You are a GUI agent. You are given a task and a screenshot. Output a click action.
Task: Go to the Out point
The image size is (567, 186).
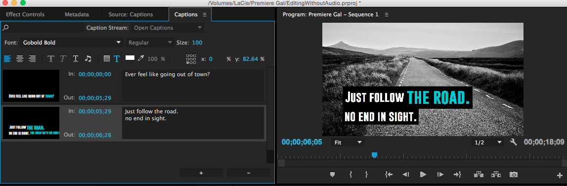(457, 175)
